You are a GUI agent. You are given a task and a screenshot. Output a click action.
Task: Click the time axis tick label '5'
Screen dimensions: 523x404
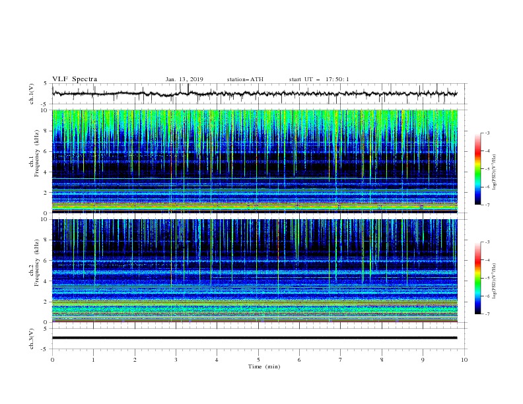(x=258, y=360)
